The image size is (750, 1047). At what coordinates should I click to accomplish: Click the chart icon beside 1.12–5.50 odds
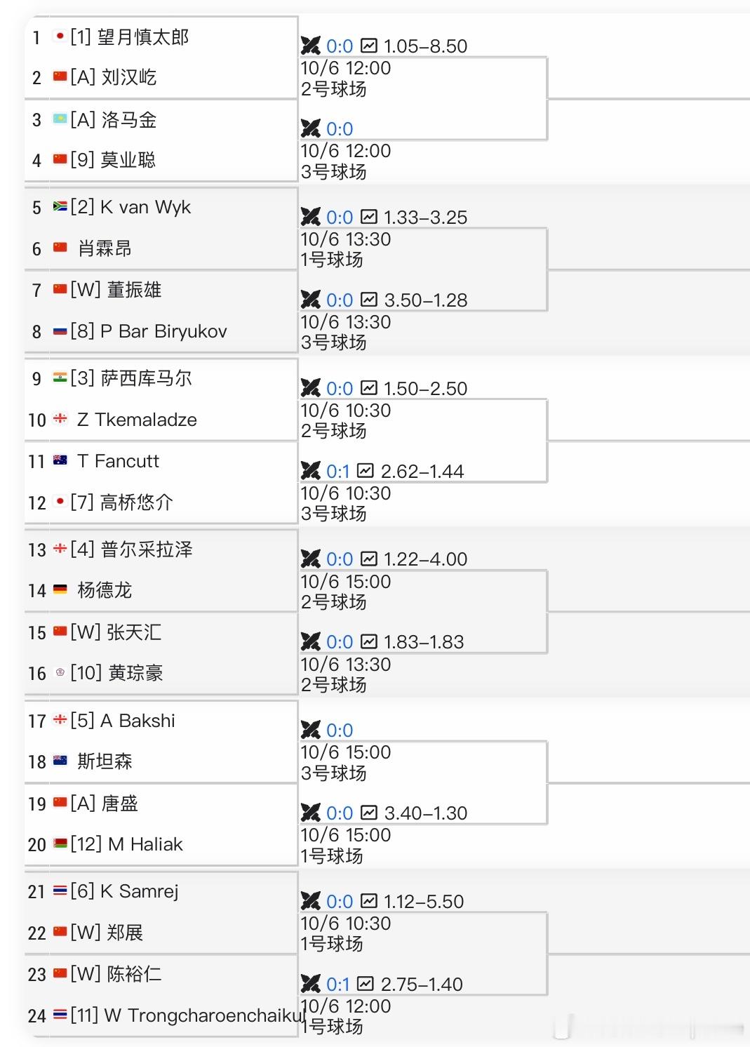369,901
